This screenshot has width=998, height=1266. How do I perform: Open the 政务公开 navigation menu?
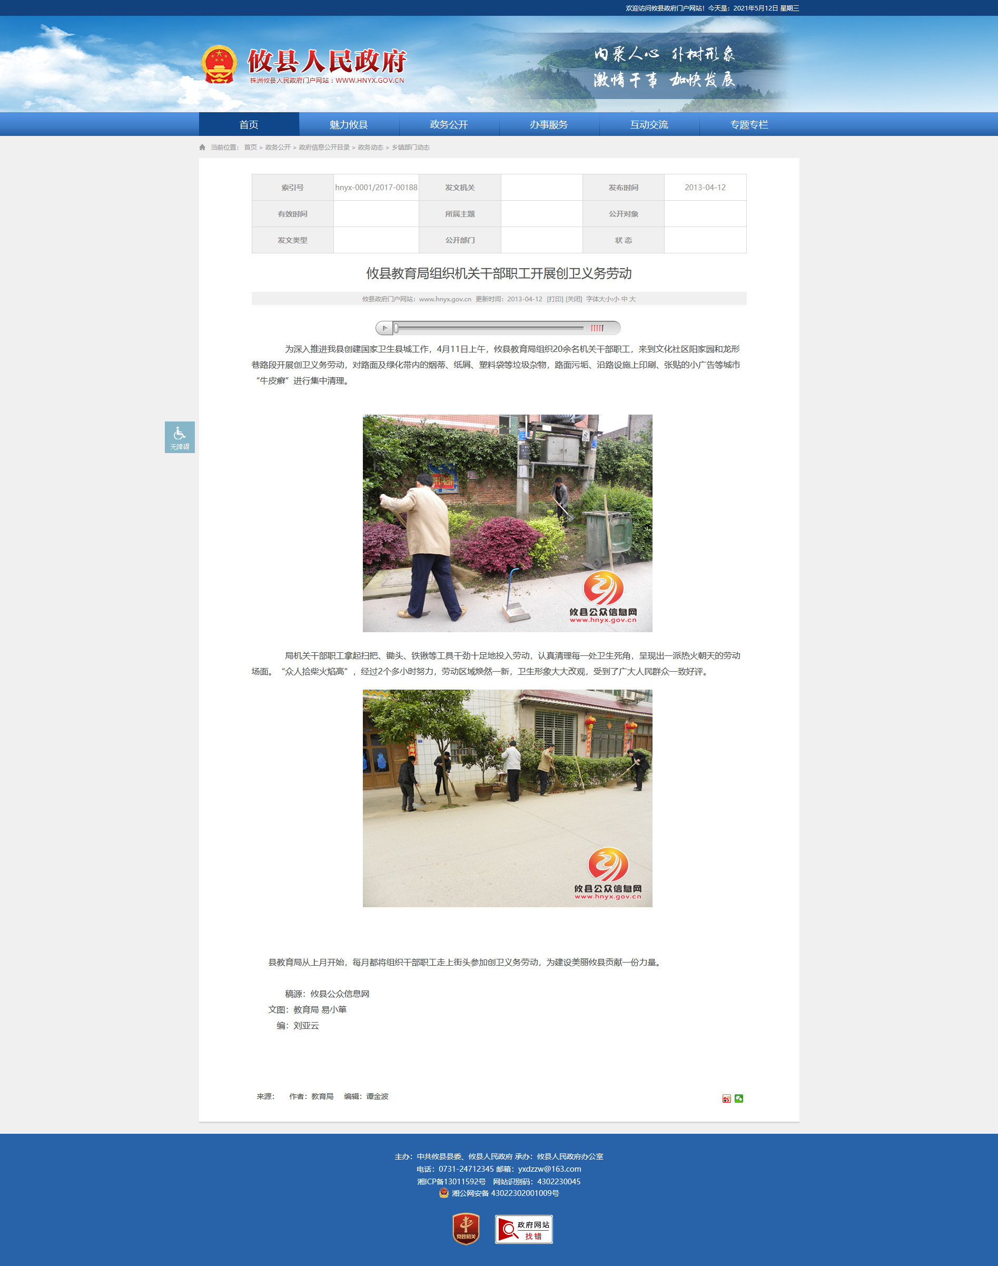449,124
